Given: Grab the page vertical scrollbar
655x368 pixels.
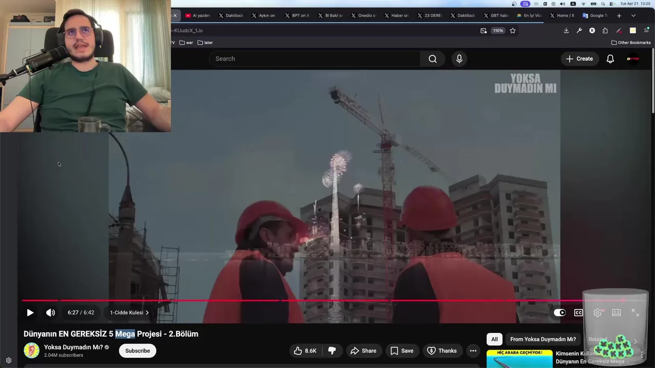Looking at the screenshot, I should [653, 82].
